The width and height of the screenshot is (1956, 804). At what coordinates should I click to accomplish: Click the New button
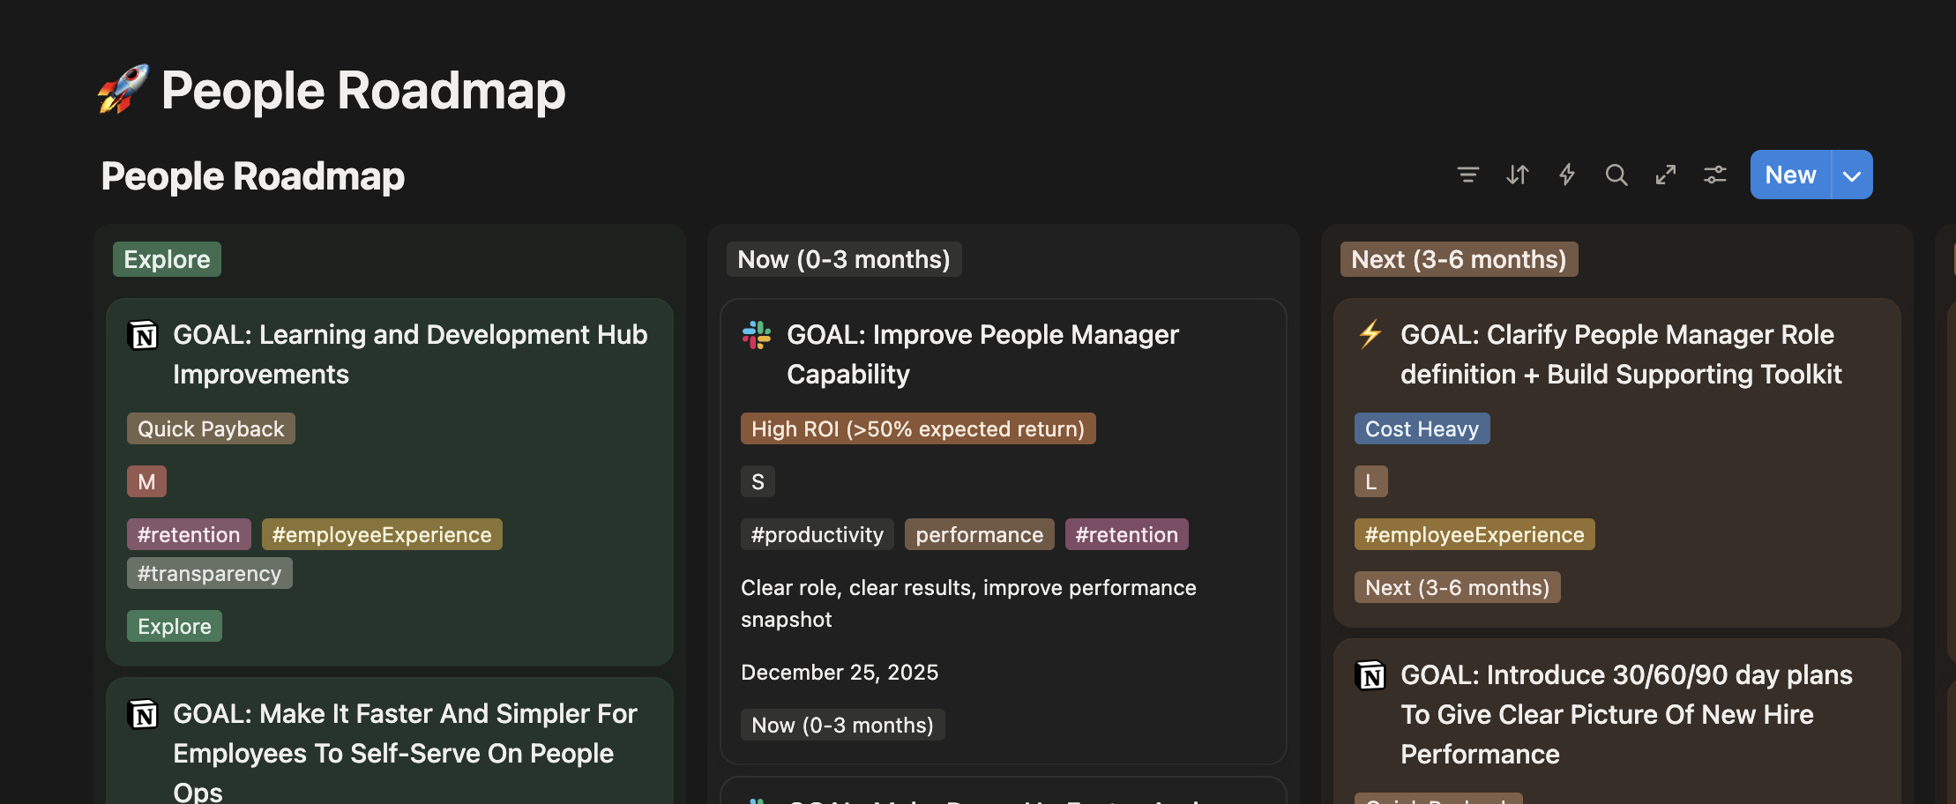(x=1790, y=175)
